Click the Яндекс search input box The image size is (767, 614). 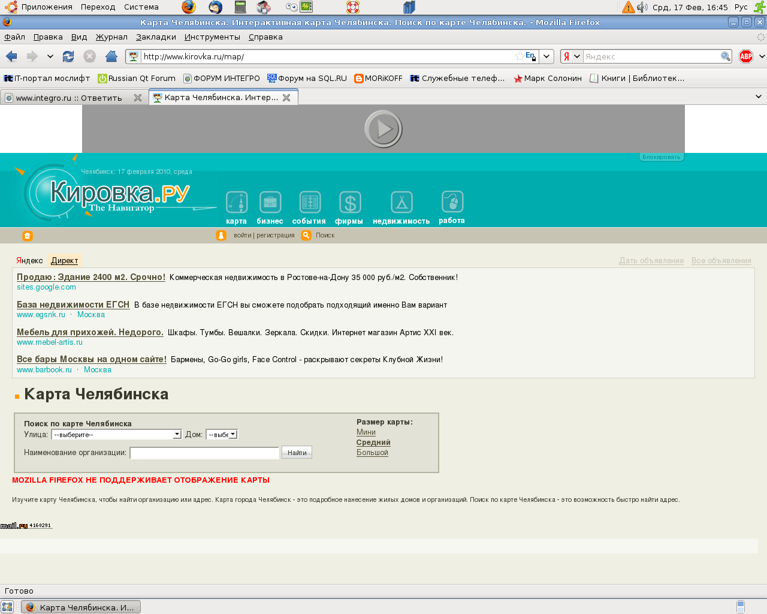pos(651,56)
